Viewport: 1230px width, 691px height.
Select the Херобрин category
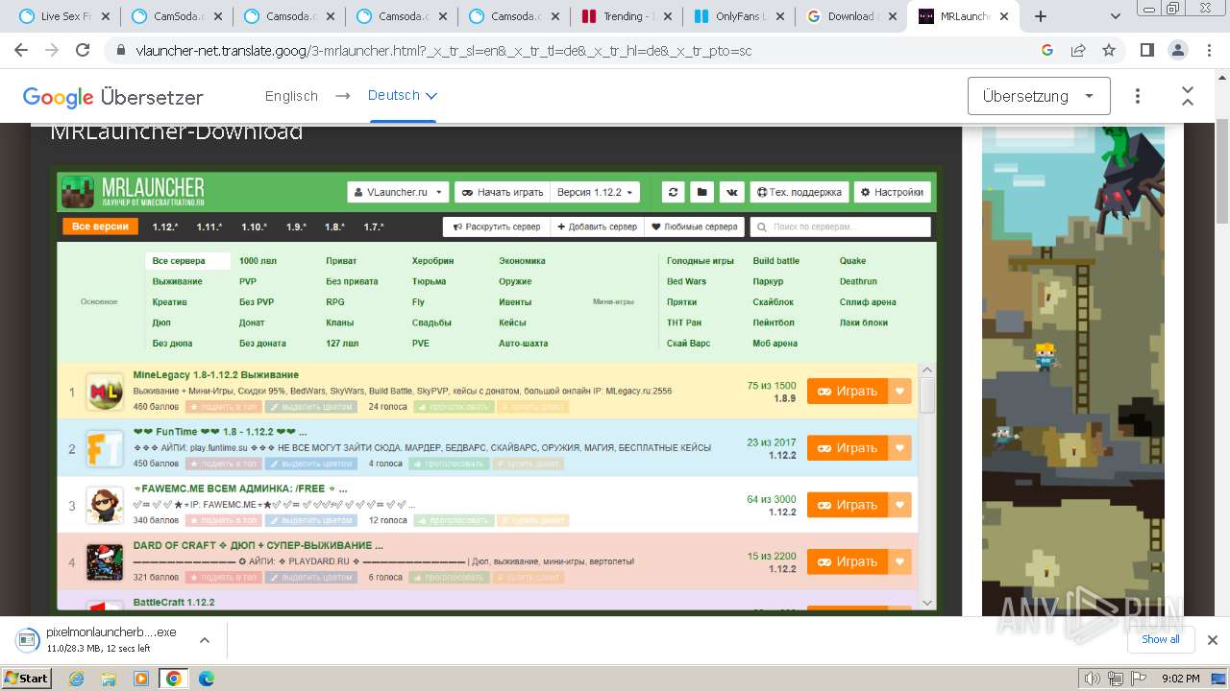pyautogui.click(x=432, y=261)
